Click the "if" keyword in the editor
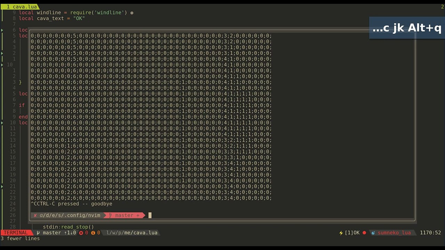The height and width of the screenshot is (250, 445). [x=22, y=105]
